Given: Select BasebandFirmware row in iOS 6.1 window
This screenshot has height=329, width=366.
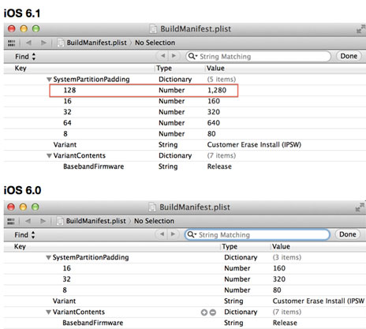Looking at the screenshot, I should tap(185, 166).
